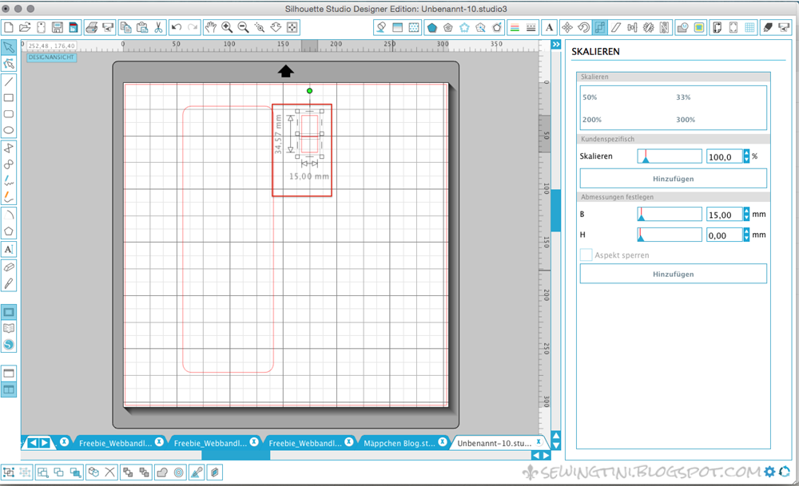Adjust the Skalieren percentage slider
Viewport: 799px width, 486px height.
669,156
